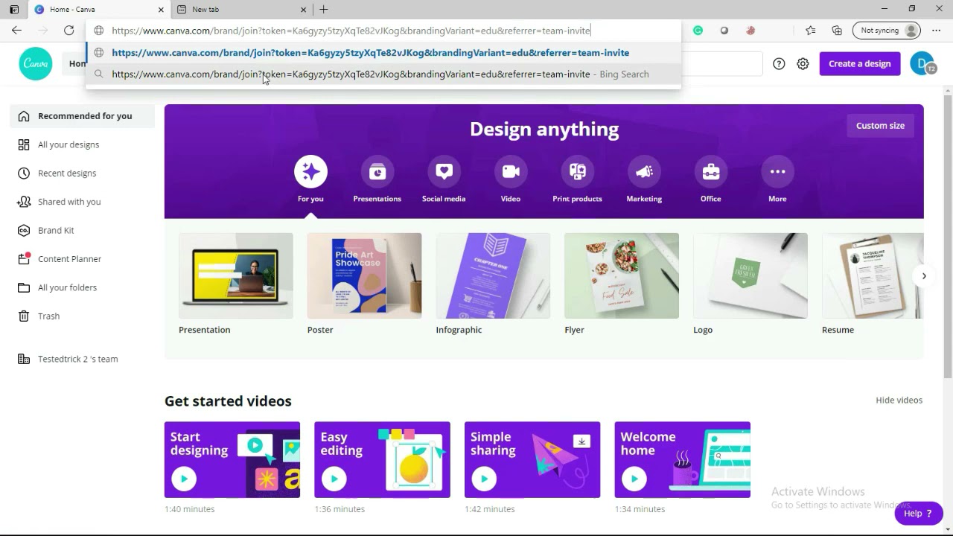Open Recent designs in sidebar
The image size is (953, 536).
82,173
